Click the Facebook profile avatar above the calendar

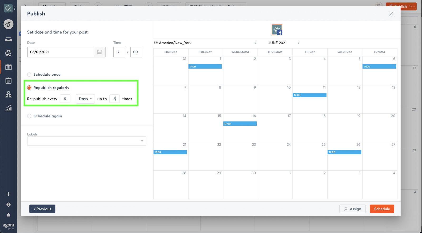(277, 30)
